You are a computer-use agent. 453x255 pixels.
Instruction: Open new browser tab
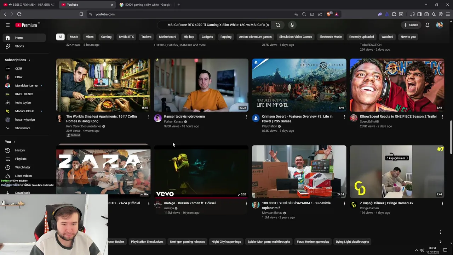tap(179, 5)
